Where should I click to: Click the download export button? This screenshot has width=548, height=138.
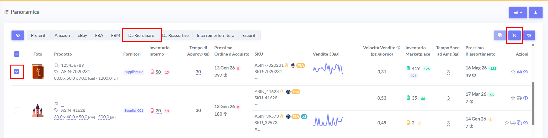tap(536, 12)
